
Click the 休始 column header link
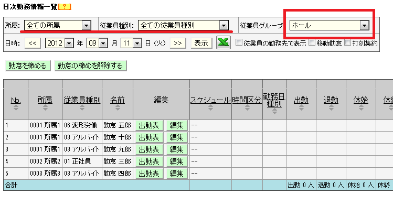(x=361, y=100)
